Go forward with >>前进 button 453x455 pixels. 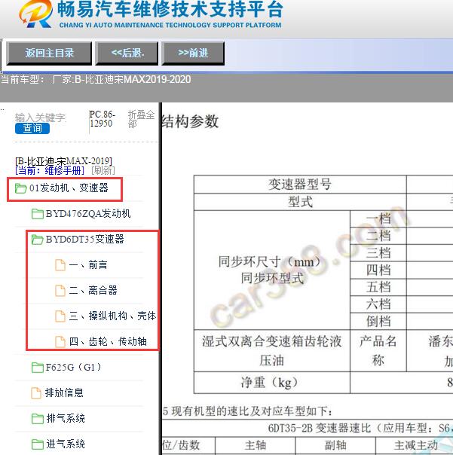[193, 53]
